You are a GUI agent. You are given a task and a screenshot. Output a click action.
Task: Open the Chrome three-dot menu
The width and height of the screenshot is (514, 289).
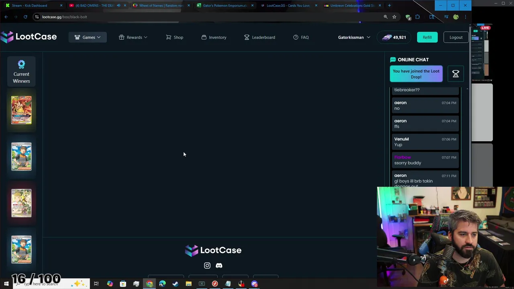point(465,17)
